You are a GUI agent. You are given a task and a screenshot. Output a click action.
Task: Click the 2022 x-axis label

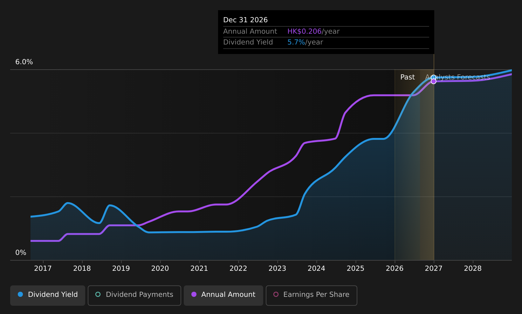point(238,269)
